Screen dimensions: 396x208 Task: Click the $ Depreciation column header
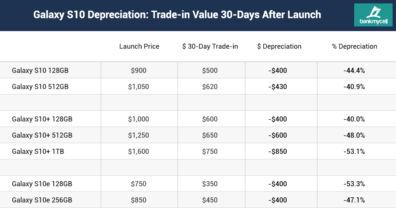(x=280, y=46)
